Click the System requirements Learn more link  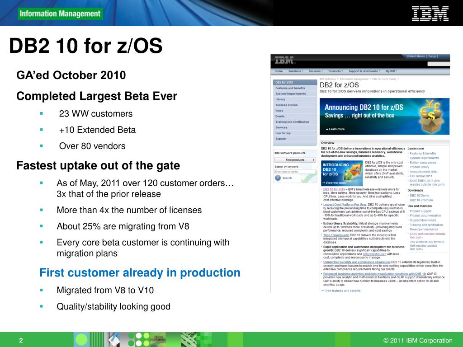pyautogui.click(x=424, y=158)
